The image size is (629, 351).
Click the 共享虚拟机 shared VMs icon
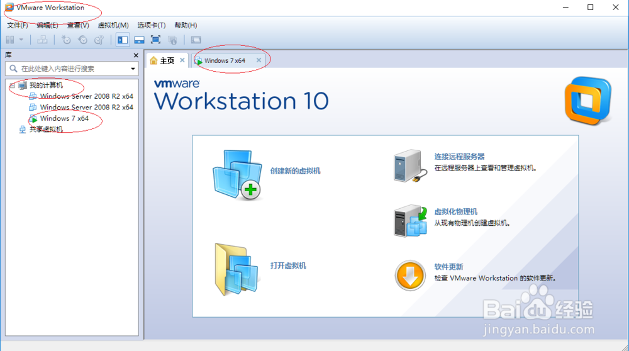23,129
